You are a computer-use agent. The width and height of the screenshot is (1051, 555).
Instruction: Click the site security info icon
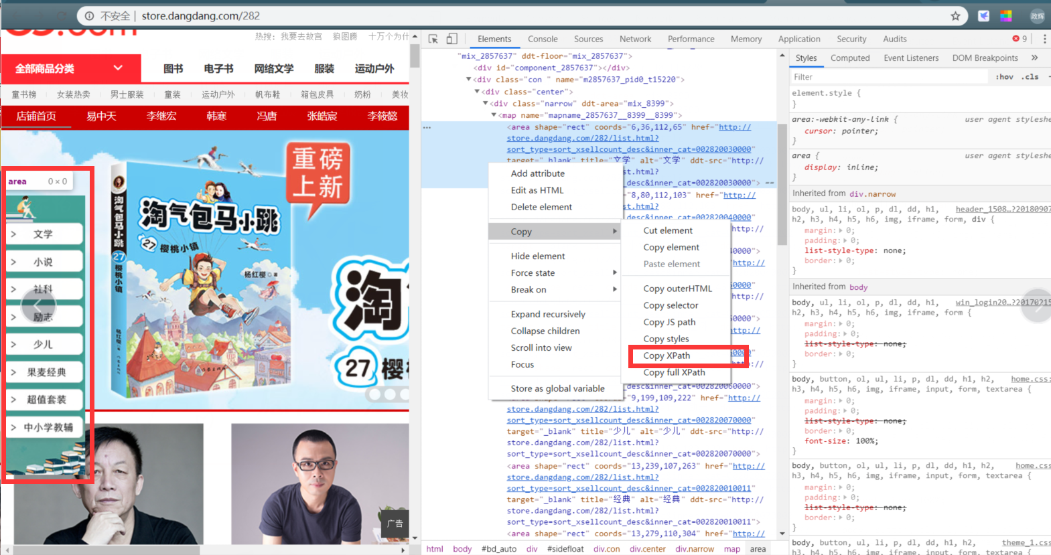(x=89, y=16)
